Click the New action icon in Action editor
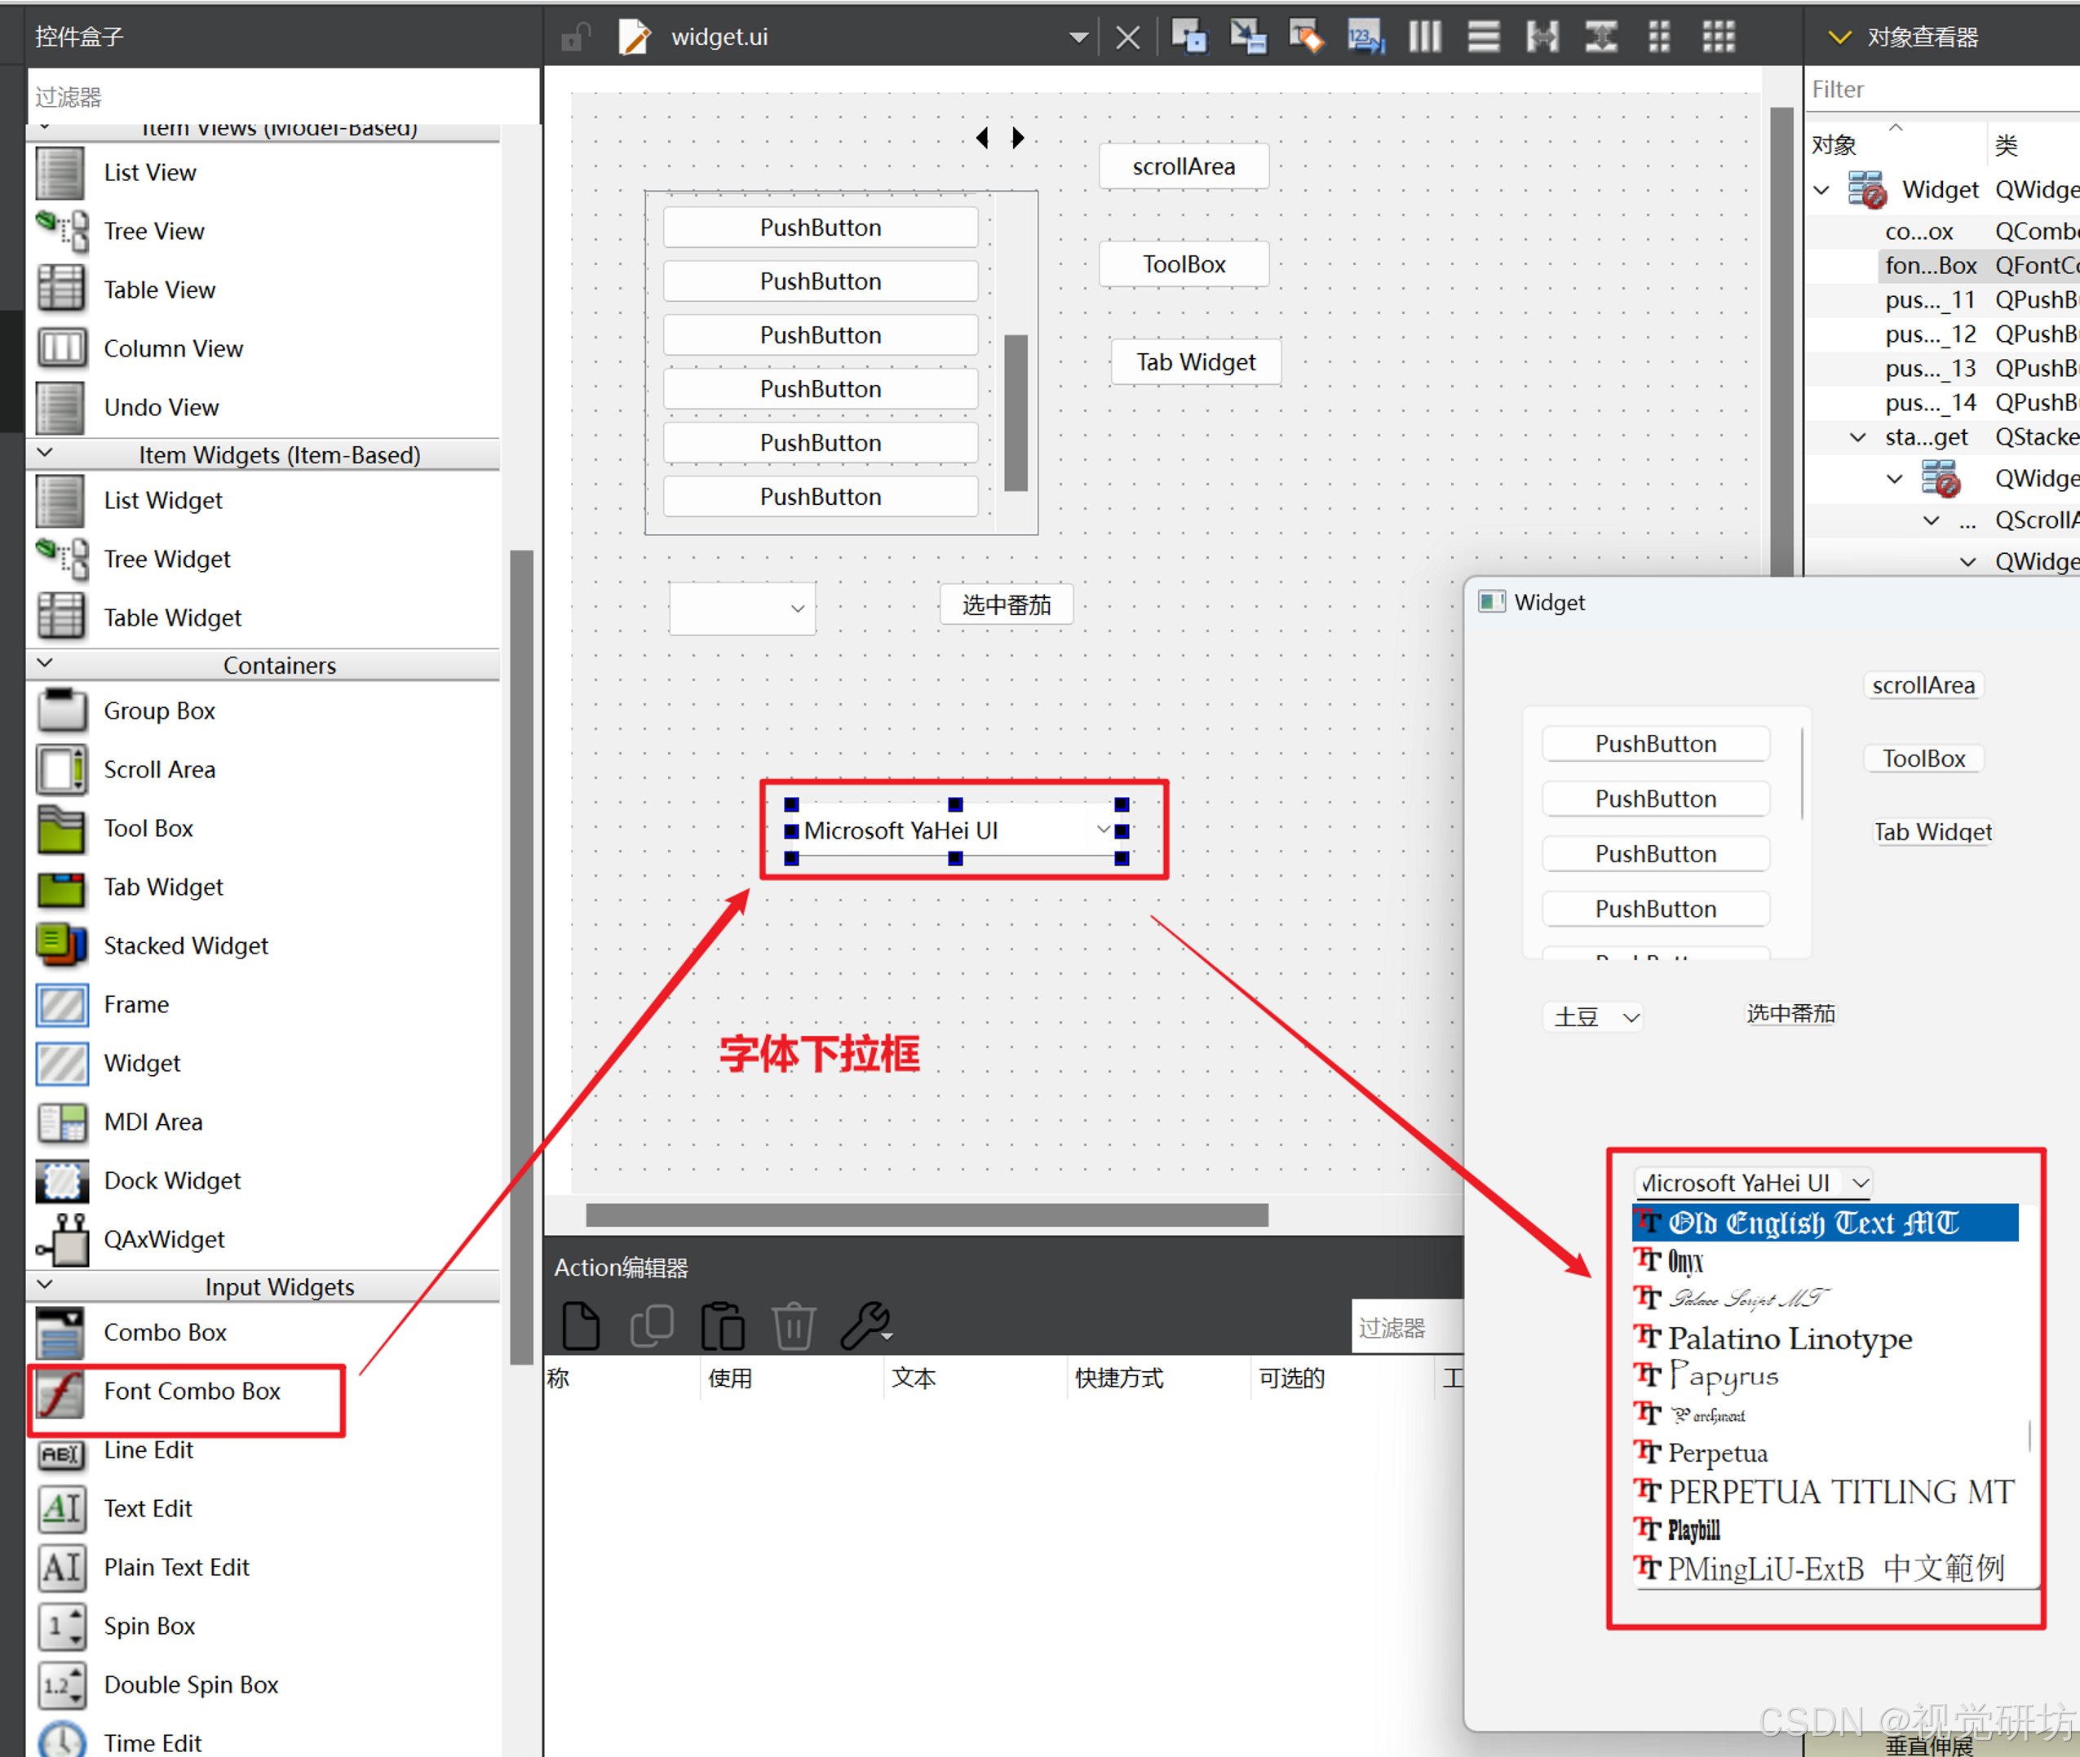This screenshot has height=1757, width=2080. click(x=581, y=1325)
